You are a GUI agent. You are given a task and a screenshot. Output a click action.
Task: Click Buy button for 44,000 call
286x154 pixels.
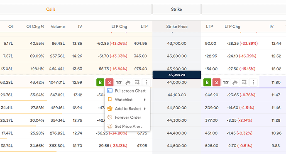(x=100, y=82)
